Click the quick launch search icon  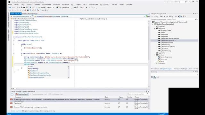coord(186,2)
